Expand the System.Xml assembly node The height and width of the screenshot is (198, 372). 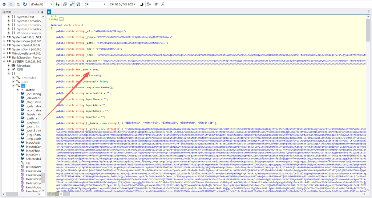point(4,45)
